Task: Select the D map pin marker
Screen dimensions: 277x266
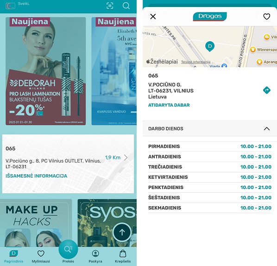Action: 210,46
